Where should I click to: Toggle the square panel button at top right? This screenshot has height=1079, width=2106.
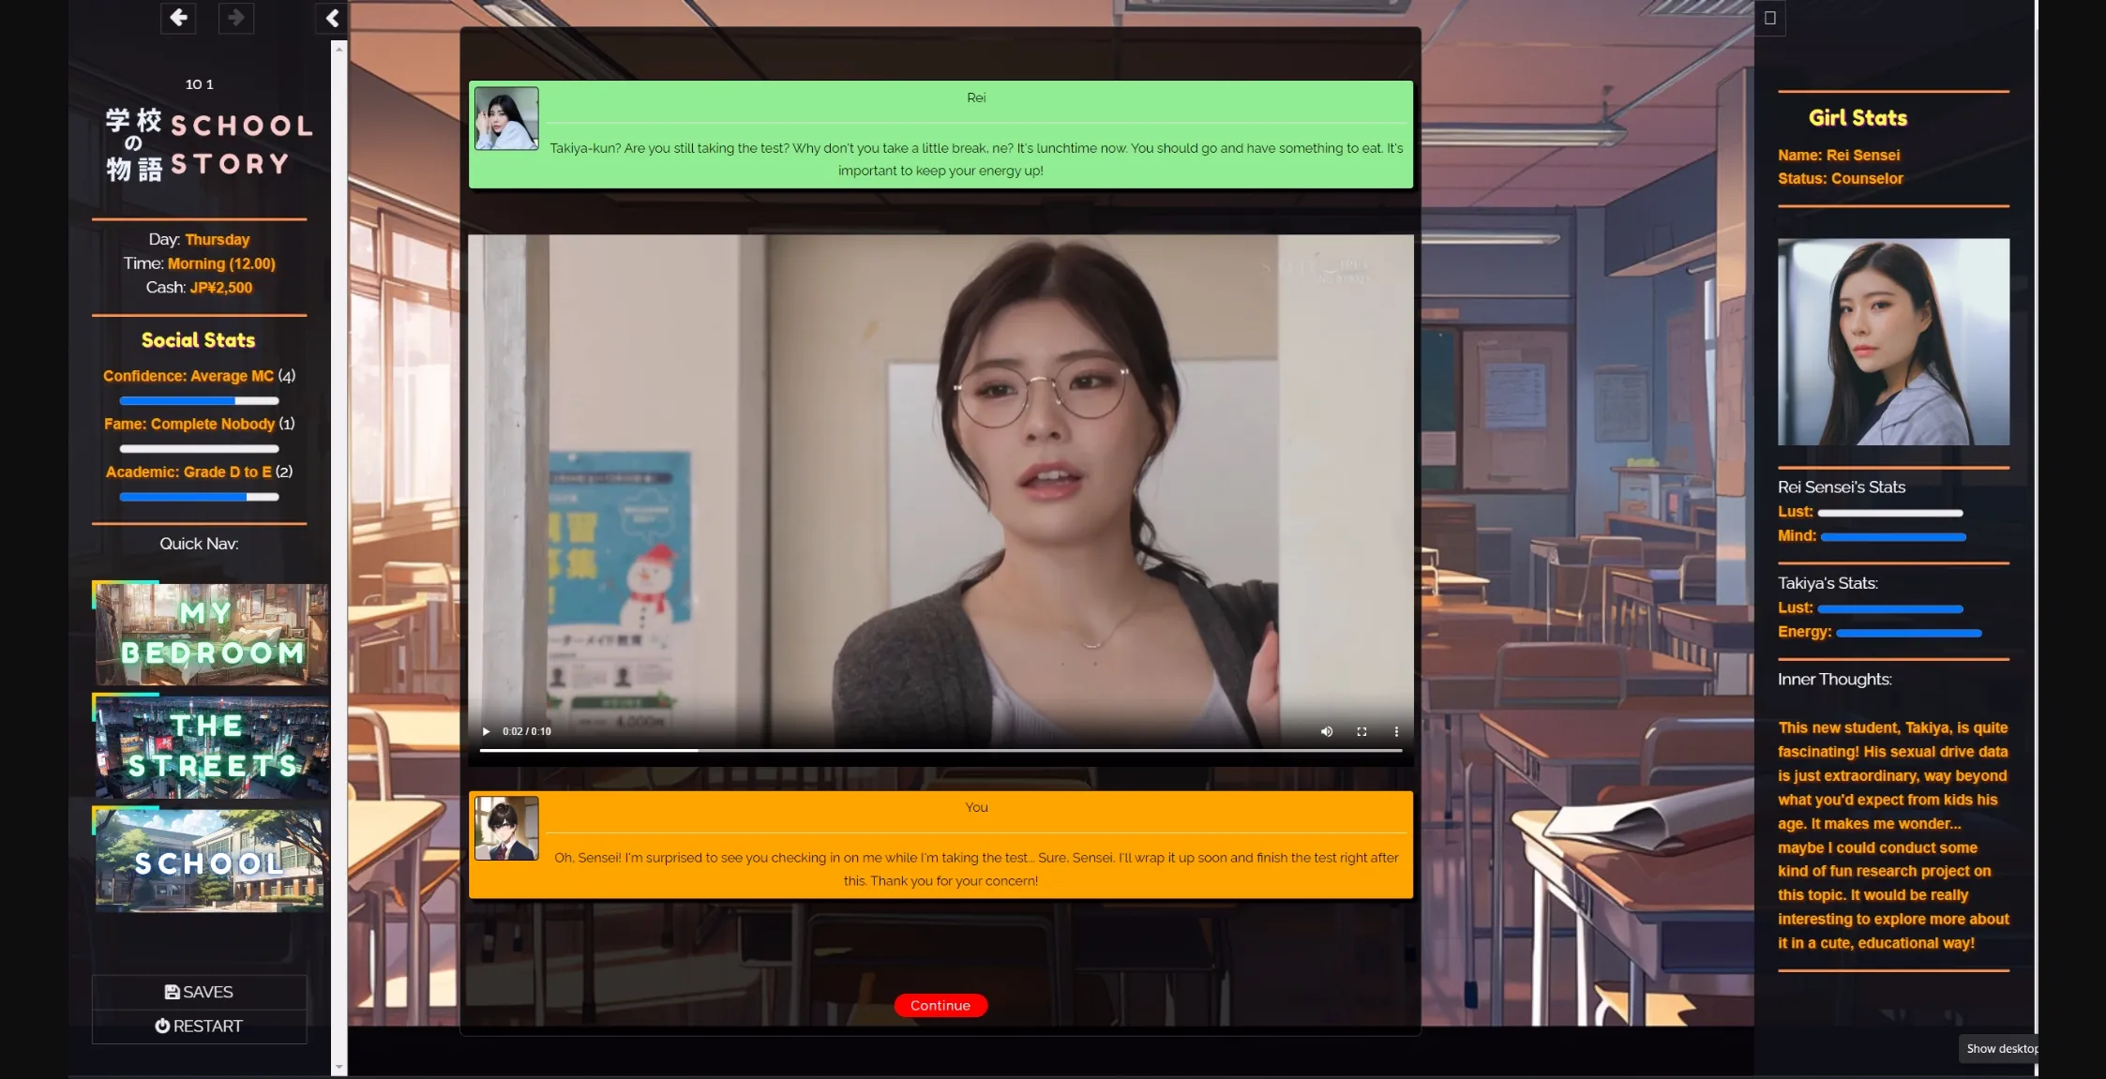point(1770,19)
